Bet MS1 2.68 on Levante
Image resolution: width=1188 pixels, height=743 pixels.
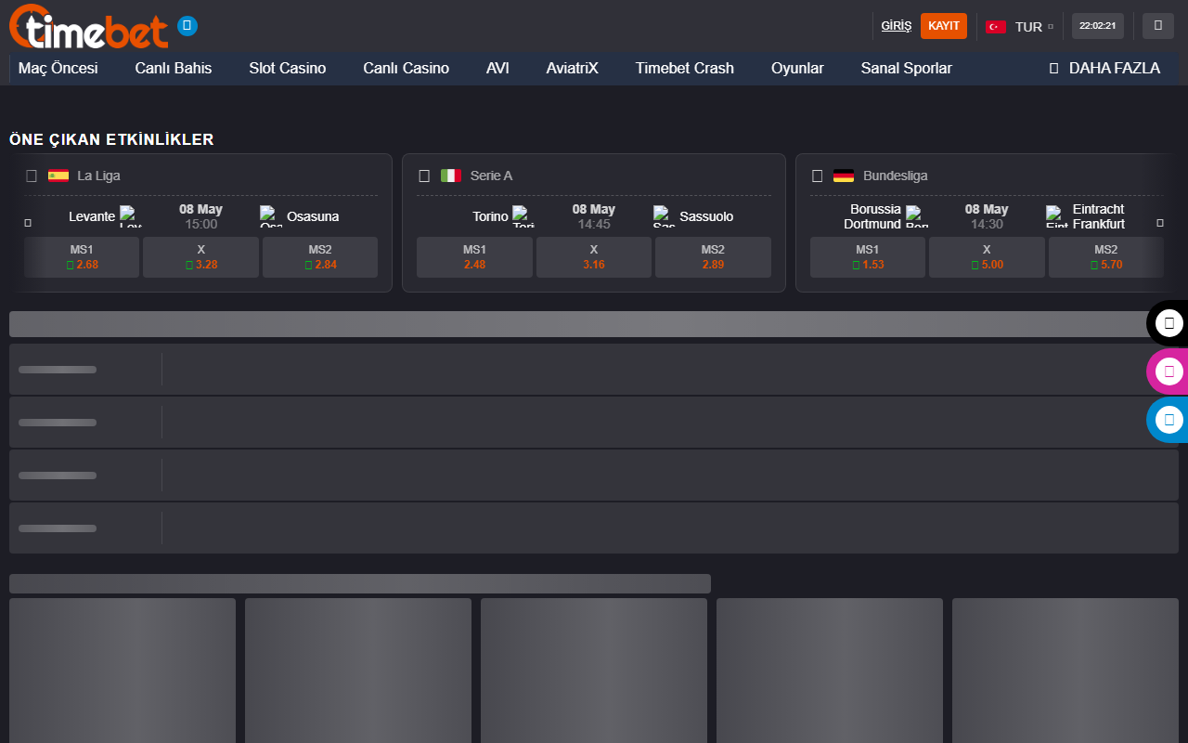click(82, 257)
